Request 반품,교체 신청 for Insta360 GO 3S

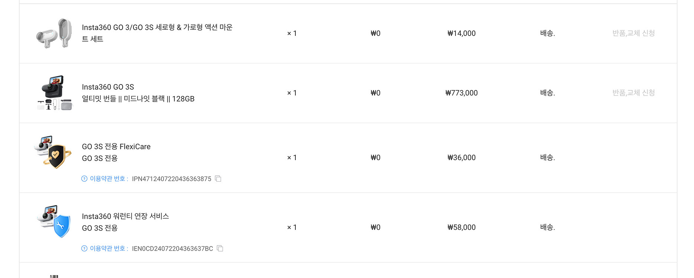click(x=633, y=93)
